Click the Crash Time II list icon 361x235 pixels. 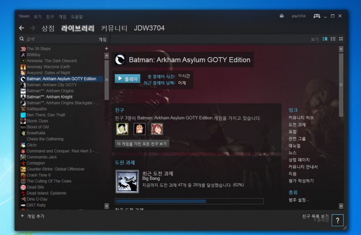23,175
